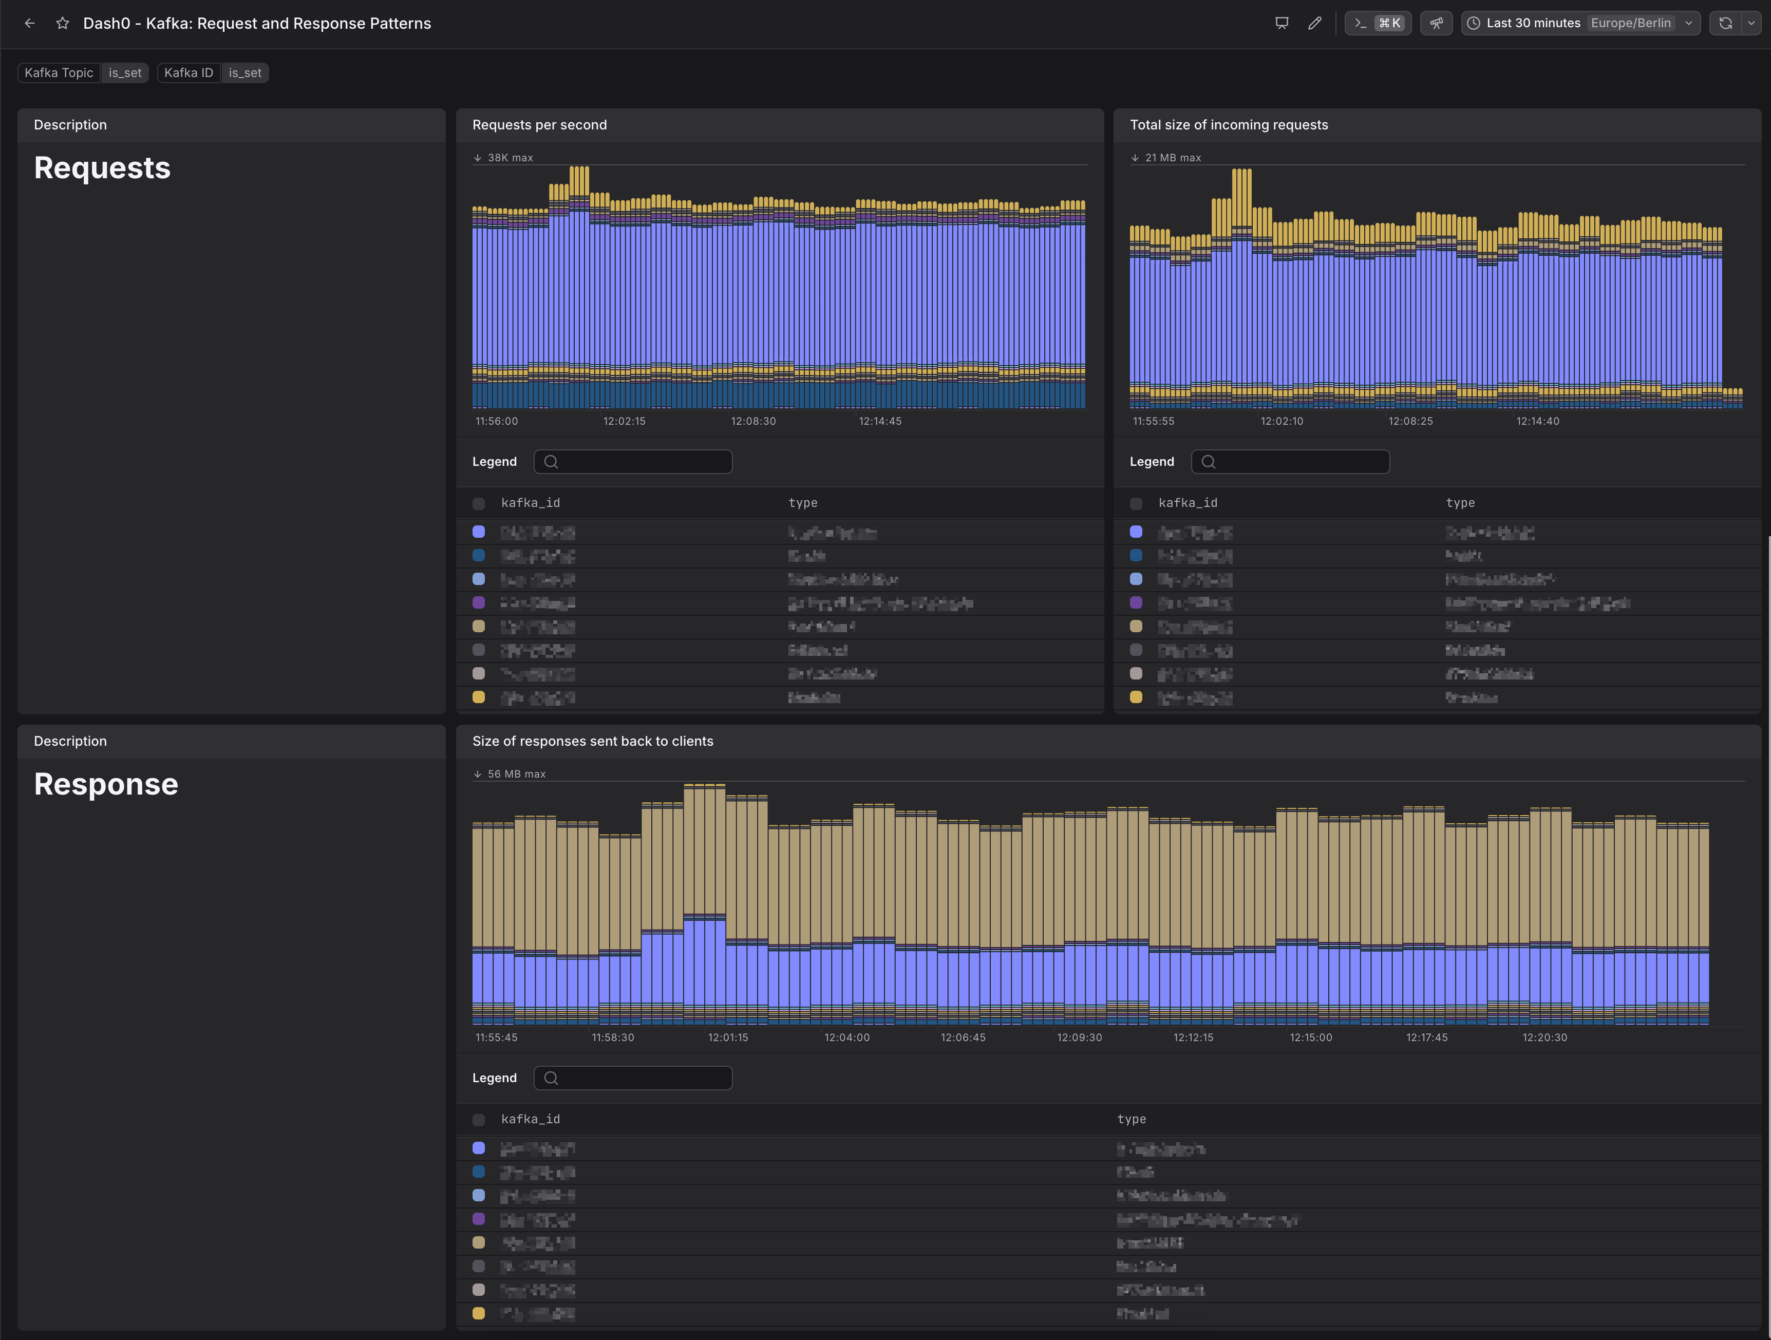Open the Last 30 minutes time range dropdown

tap(1532, 23)
